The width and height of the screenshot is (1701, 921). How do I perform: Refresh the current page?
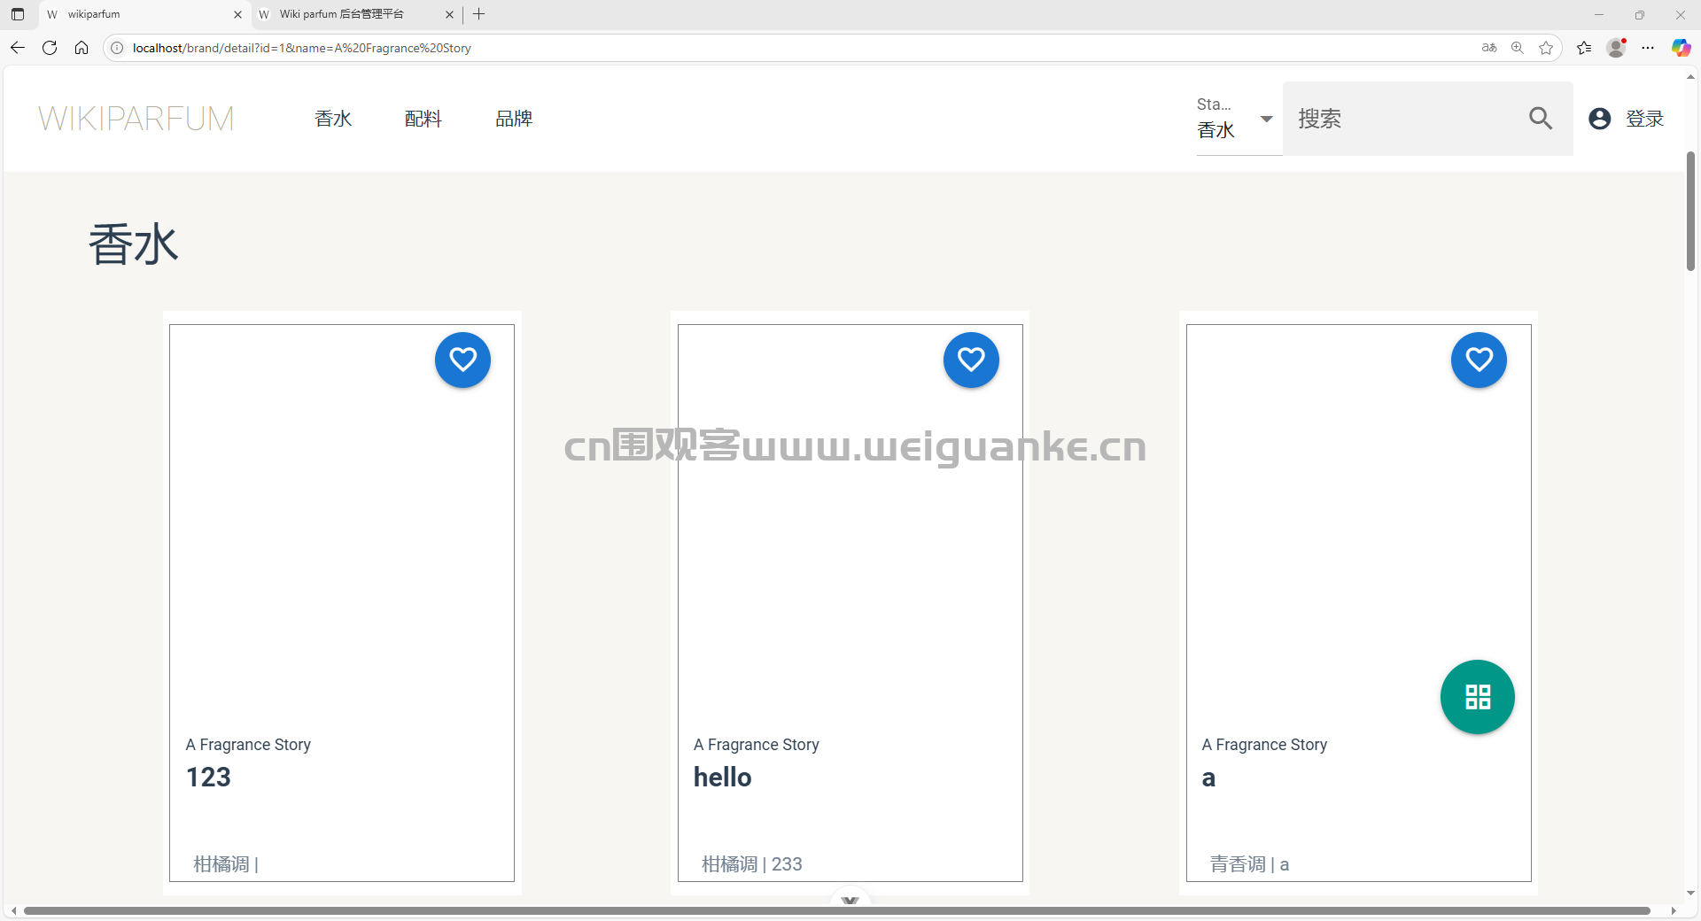[x=50, y=48]
